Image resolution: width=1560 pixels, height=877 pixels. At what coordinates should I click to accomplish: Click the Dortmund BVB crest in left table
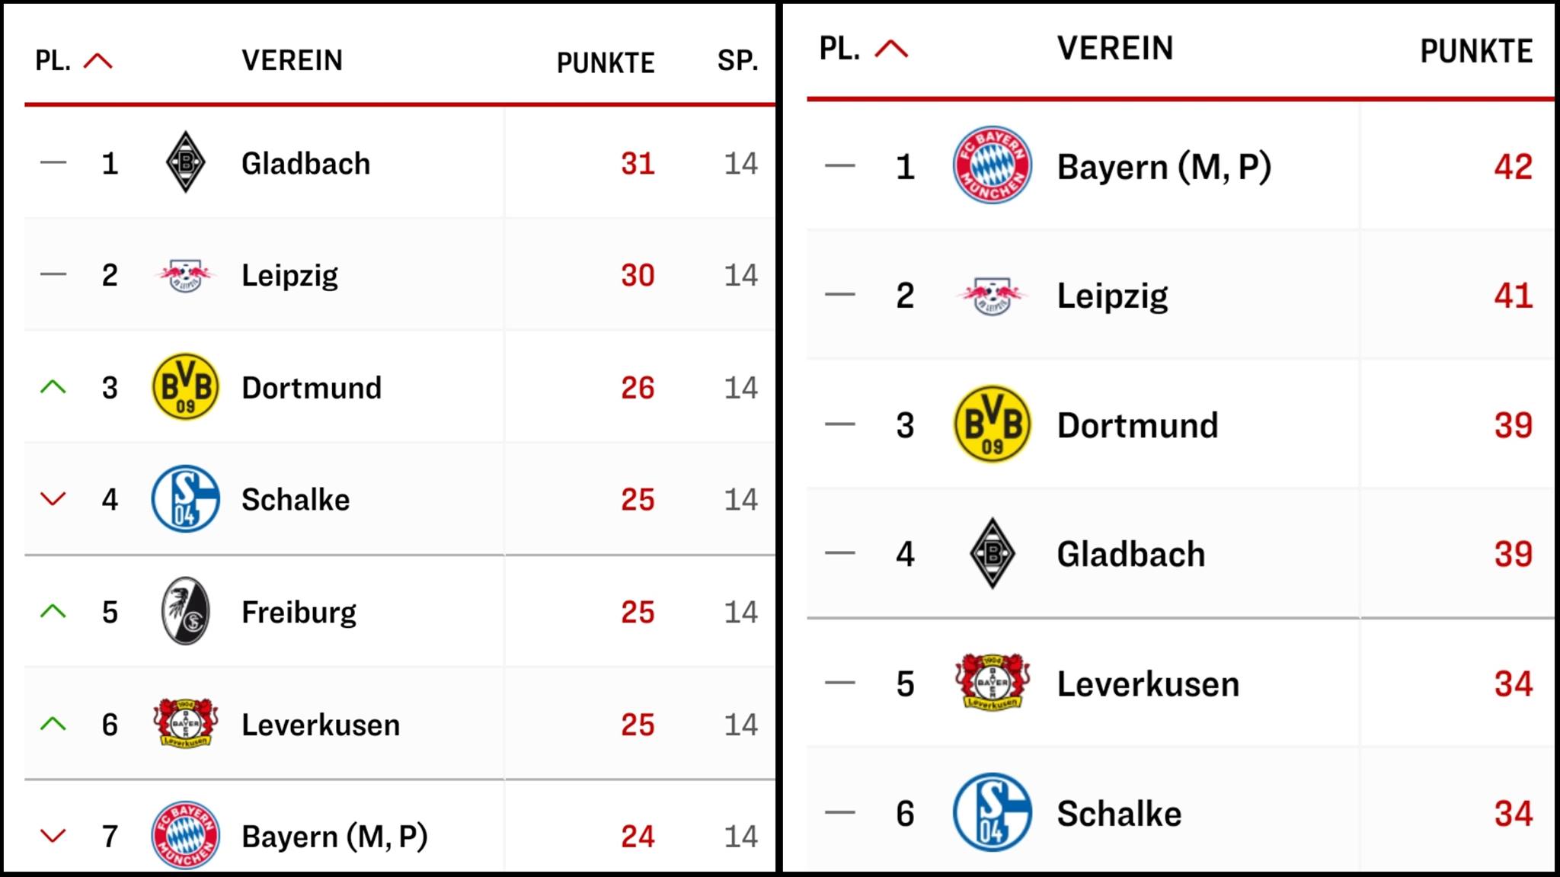[x=185, y=387]
